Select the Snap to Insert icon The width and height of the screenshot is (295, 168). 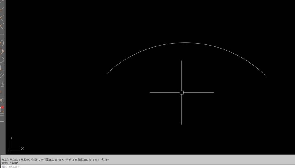pos(2,84)
